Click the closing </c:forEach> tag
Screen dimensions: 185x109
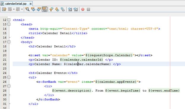tap(48, 100)
